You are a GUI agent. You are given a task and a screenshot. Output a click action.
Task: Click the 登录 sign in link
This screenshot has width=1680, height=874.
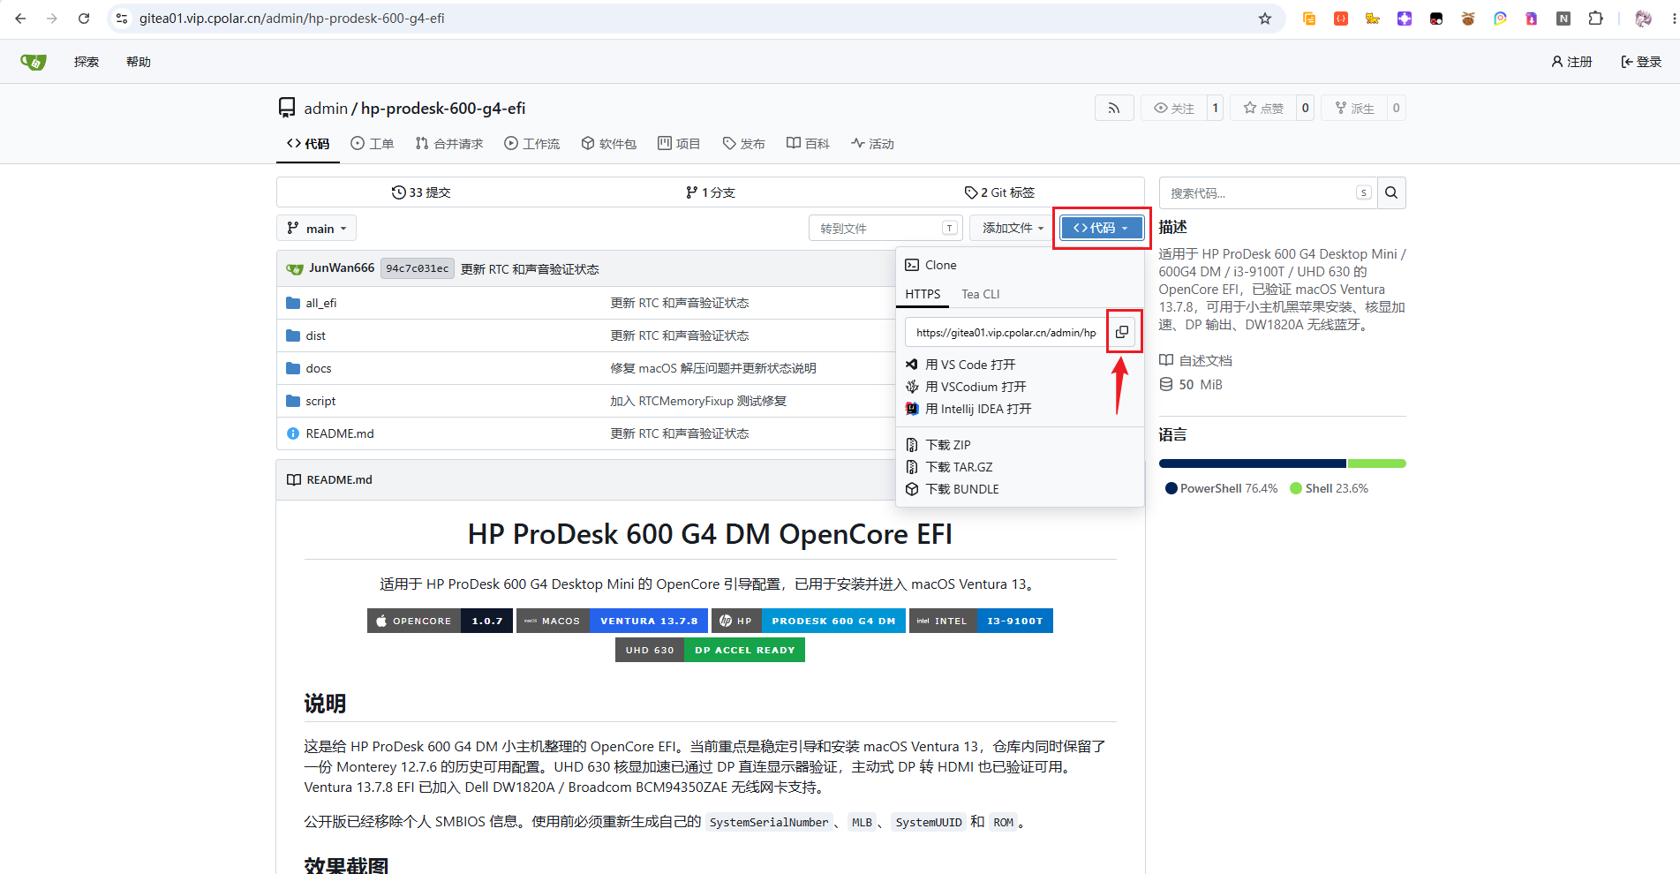1641,62
